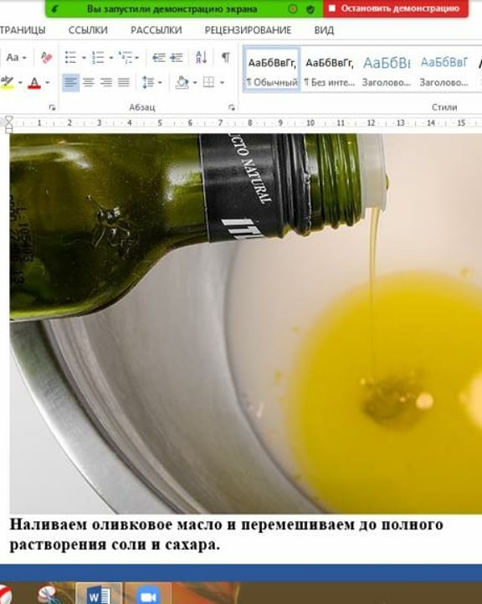
Task: Expand numbered list style dropdown arrow
Action: click(x=111, y=58)
